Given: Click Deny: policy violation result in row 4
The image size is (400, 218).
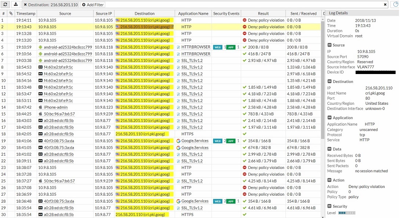Looking at the screenshot, I should [266, 40].
